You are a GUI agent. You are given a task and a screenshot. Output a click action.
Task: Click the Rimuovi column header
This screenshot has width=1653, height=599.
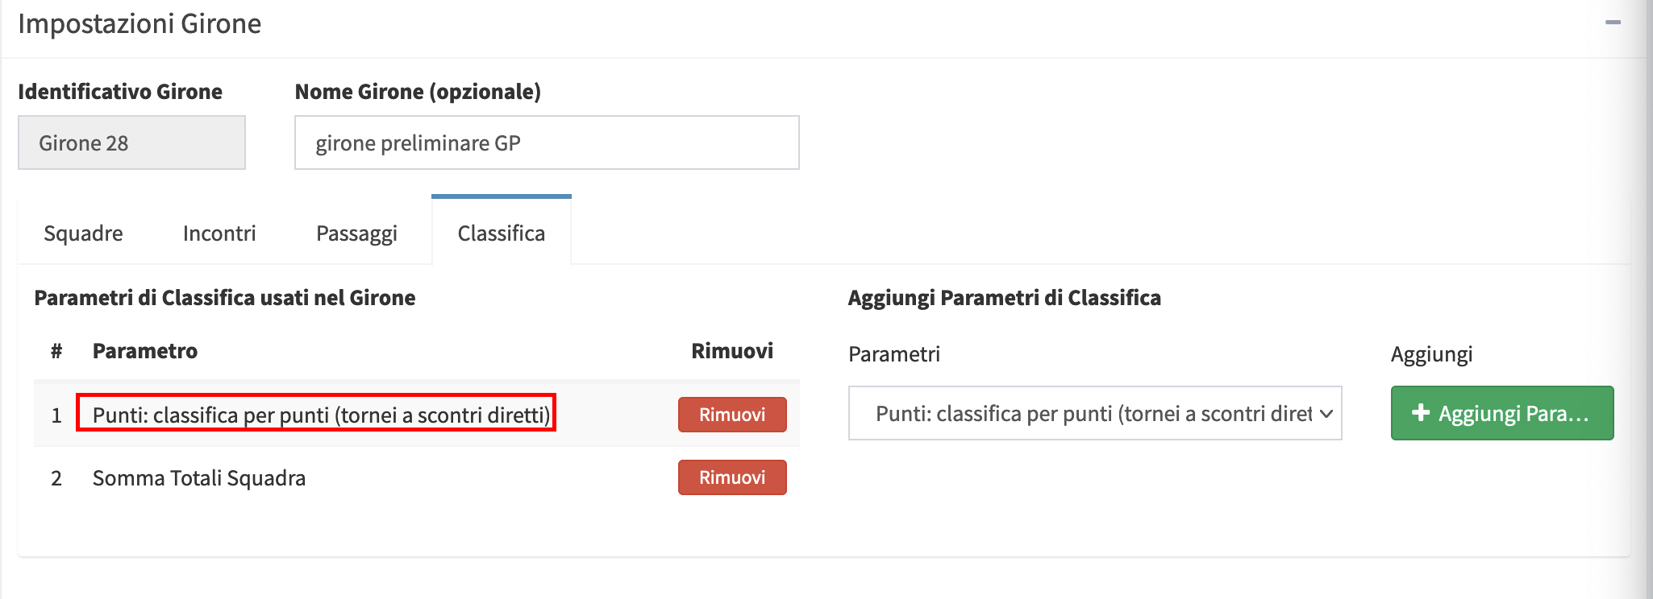(x=731, y=351)
